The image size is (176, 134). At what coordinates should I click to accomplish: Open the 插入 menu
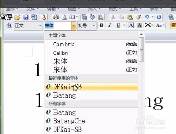pyautogui.click(x=94, y=9)
